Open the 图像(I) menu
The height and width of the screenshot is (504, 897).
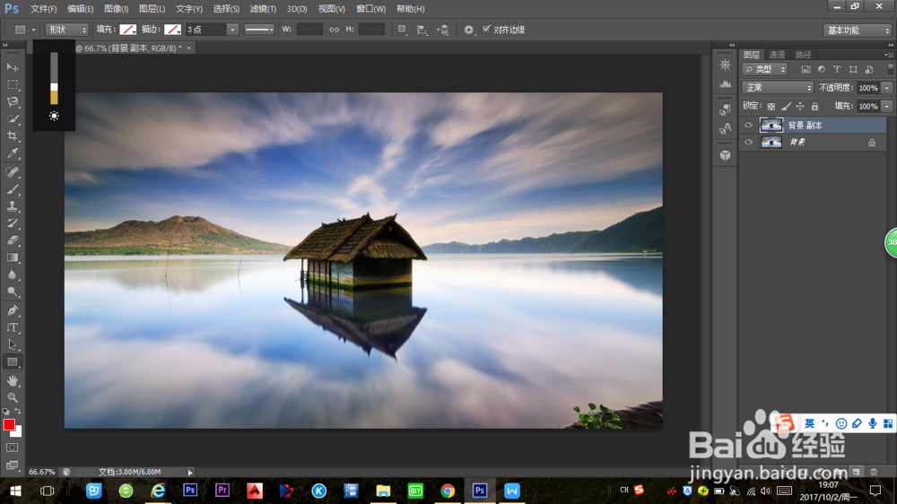[x=116, y=9]
